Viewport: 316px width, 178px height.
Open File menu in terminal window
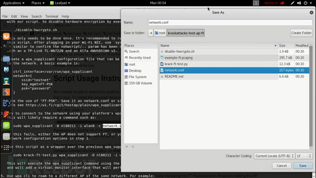(5, 17)
